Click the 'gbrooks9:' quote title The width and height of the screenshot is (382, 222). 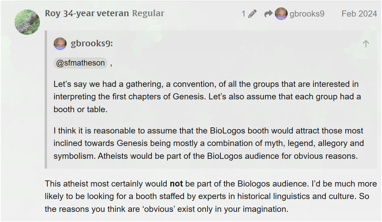pyautogui.click(x=92, y=44)
